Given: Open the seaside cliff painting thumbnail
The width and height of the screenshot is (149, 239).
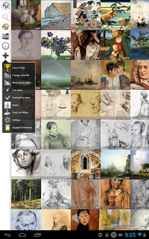Looking at the screenshot, I should pos(56,15).
